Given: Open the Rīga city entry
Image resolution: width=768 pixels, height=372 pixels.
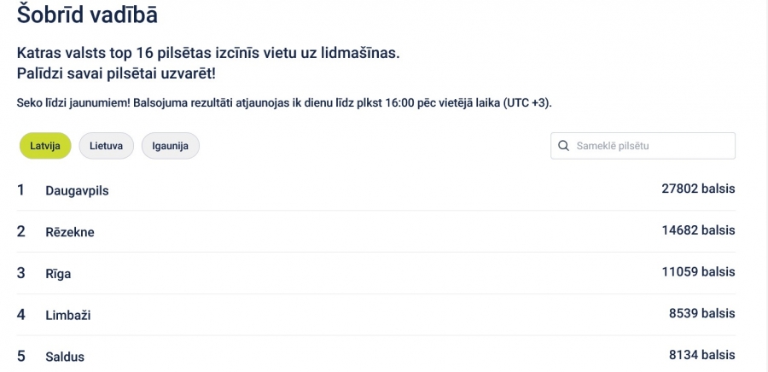Looking at the screenshot, I should tap(58, 274).
